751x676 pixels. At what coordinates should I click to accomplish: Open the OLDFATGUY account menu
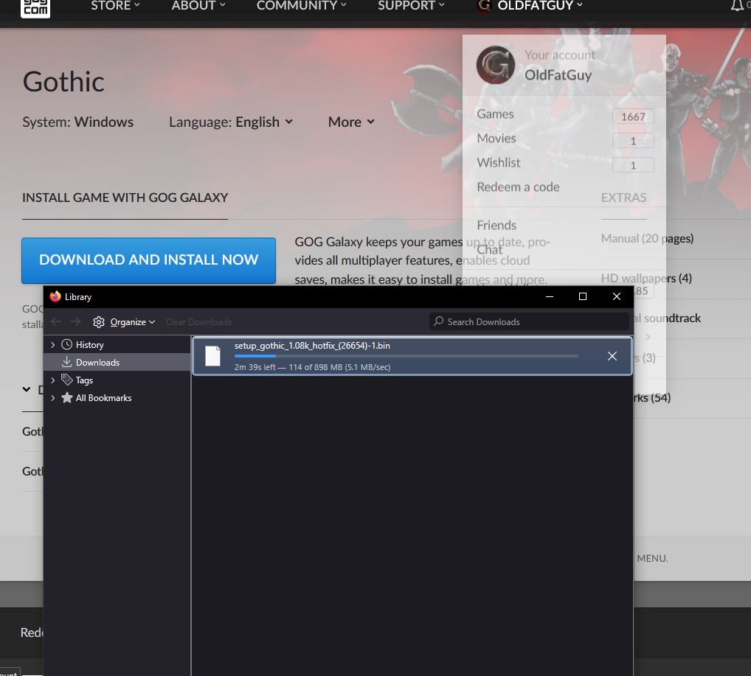[x=530, y=6]
